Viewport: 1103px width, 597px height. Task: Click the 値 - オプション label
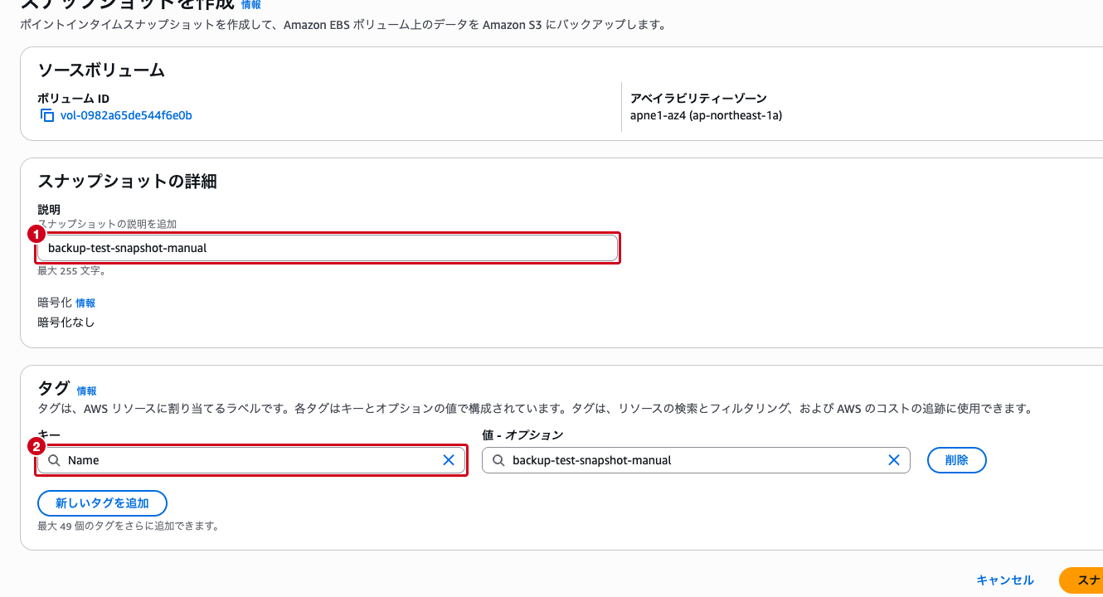[x=522, y=435]
